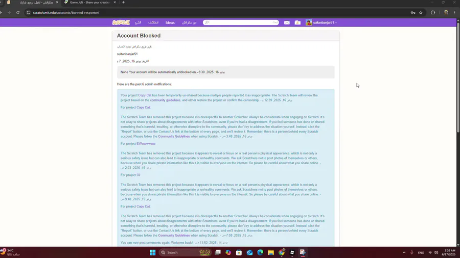Screen dimensions: 460x258
Task: Click 'Here are the past 6 admin notifications'
Action: pyautogui.click(x=144, y=84)
